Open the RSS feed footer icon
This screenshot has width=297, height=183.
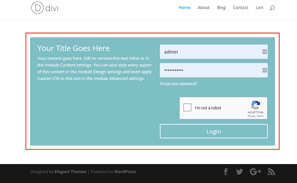coord(271,172)
